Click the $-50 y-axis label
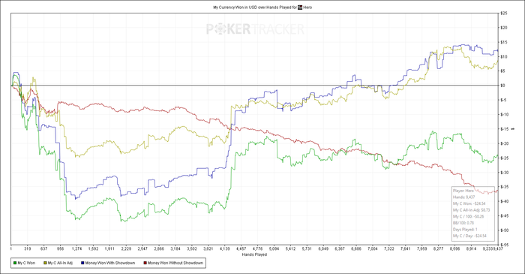The width and height of the screenshot is (525, 274). coord(504,230)
